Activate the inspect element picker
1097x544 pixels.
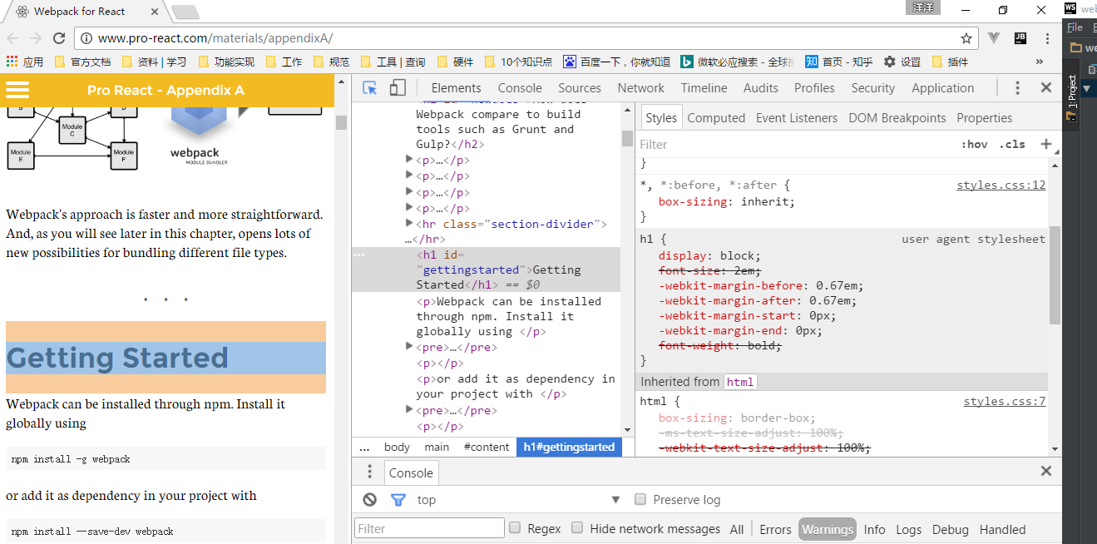370,87
